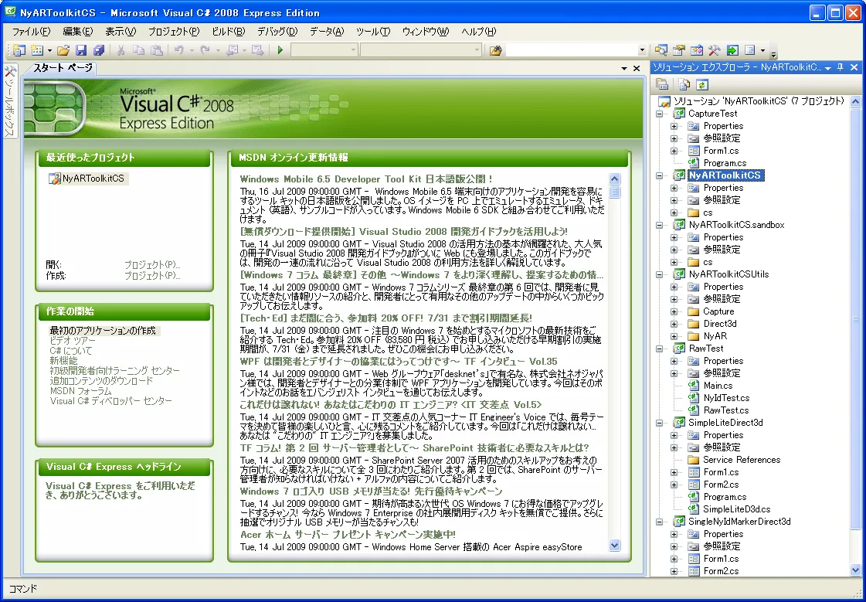Click the Solution Explorer scroll-down arrow
The image size is (866, 602).
pyautogui.click(x=855, y=570)
